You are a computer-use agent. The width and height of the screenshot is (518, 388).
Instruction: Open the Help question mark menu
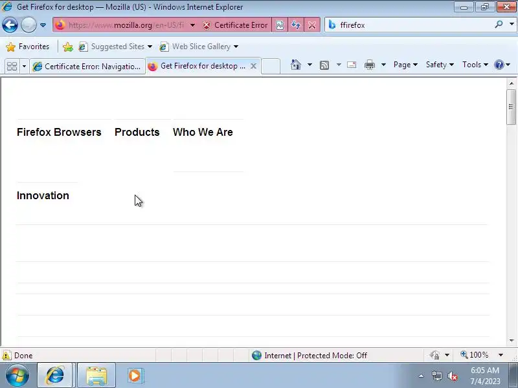pos(502,65)
